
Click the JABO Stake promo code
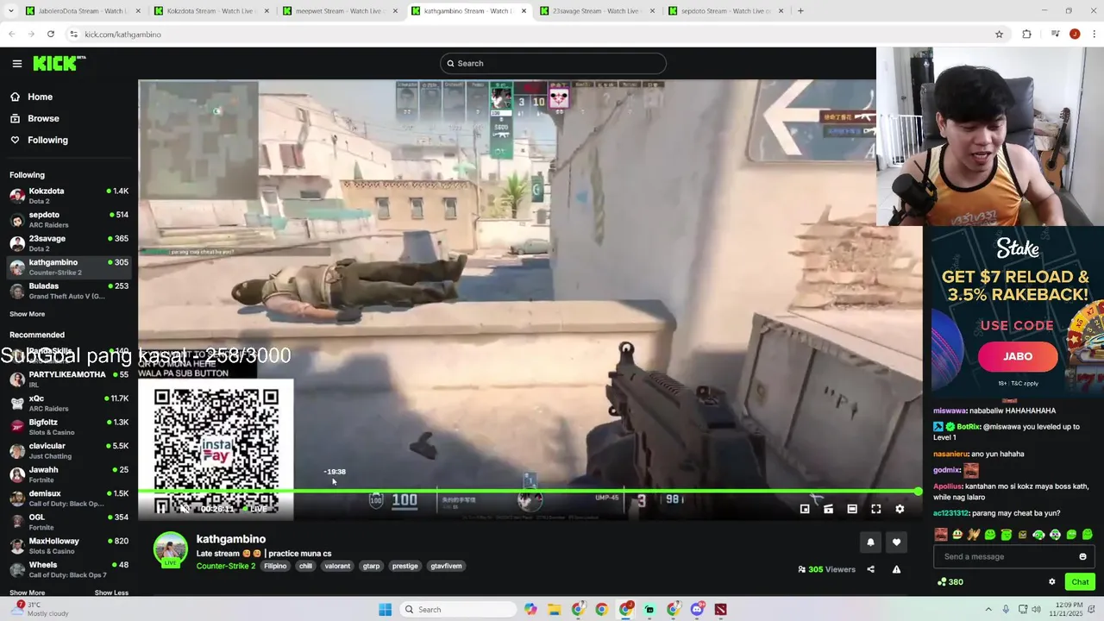pos(1018,356)
